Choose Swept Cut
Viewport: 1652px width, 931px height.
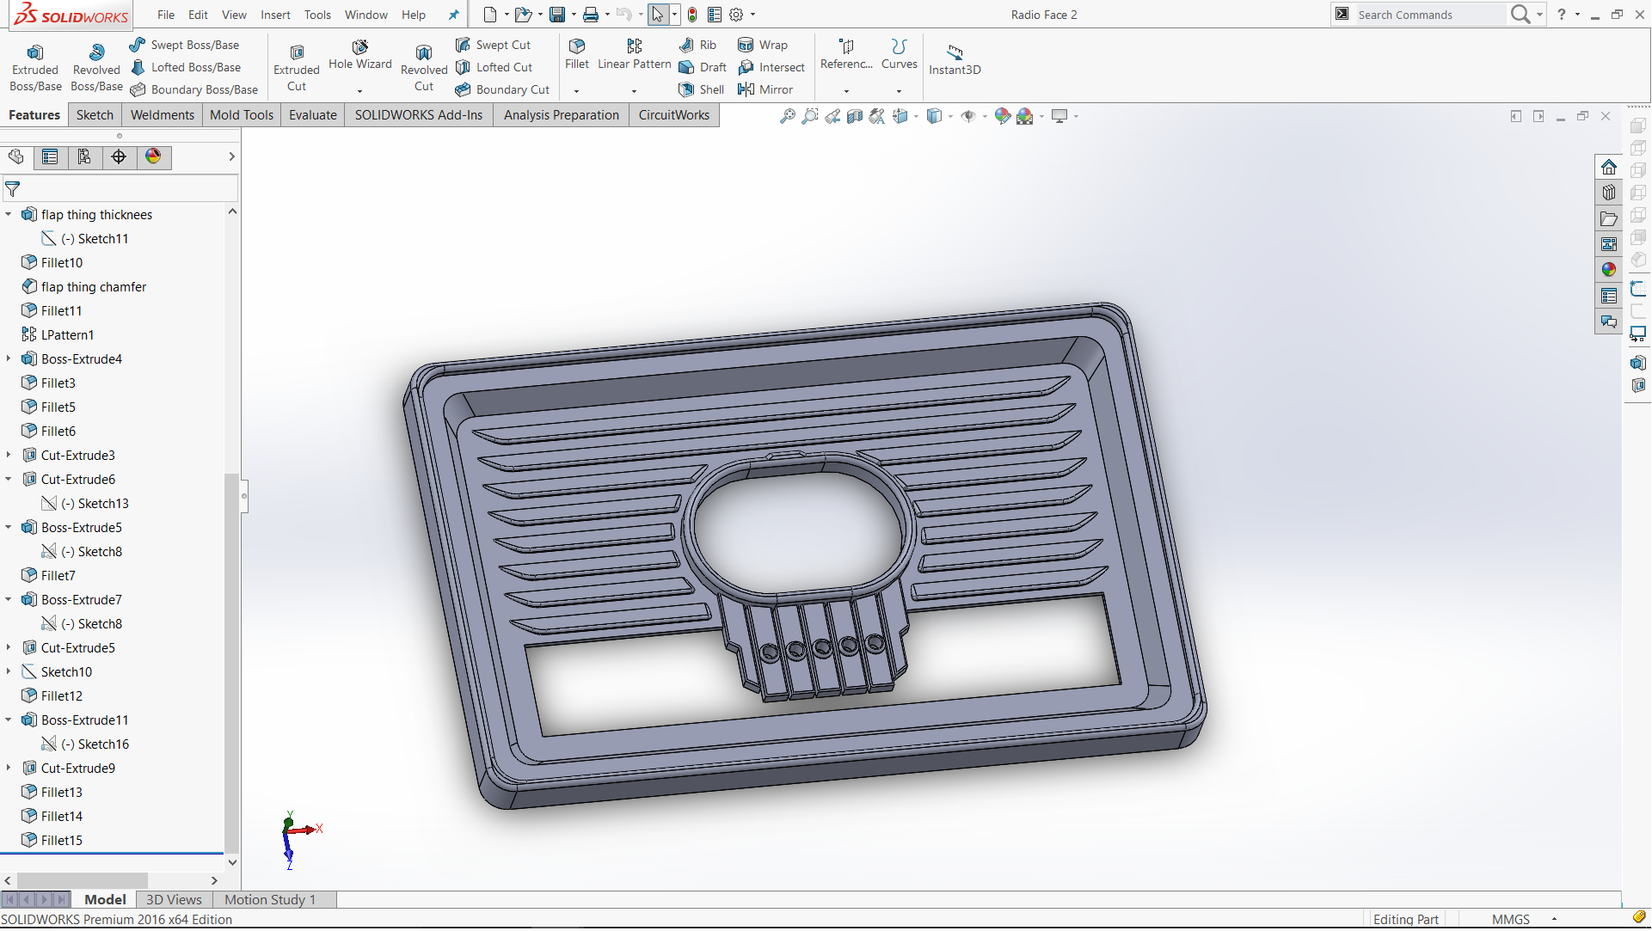(x=494, y=45)
